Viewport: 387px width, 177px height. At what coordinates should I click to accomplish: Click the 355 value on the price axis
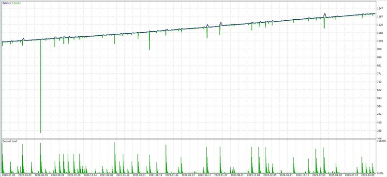pos(379,131)
